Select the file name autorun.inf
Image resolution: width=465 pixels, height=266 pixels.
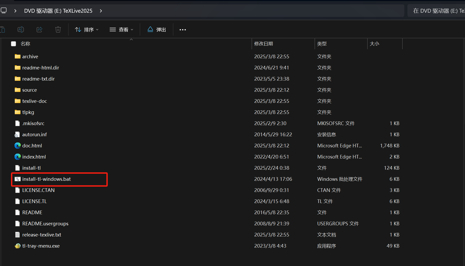click(x=34, y=134)
